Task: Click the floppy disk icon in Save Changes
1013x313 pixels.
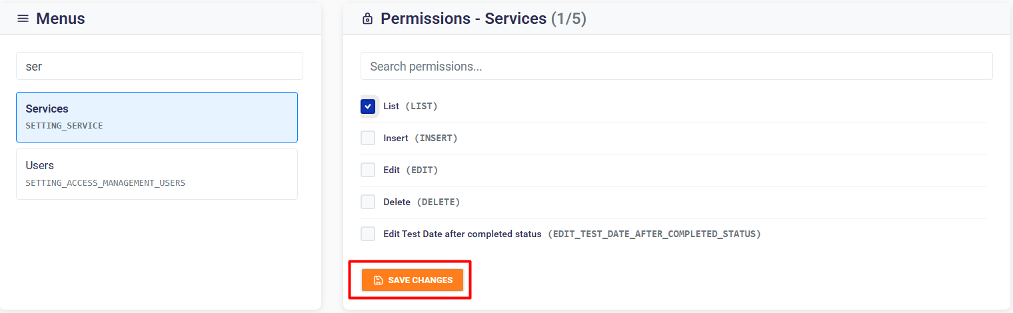Action: [x=378, y=280]
